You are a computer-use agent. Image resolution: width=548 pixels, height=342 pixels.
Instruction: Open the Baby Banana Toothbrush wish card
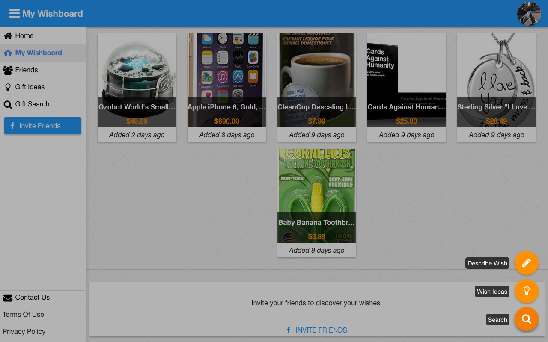tap(317, 203)
